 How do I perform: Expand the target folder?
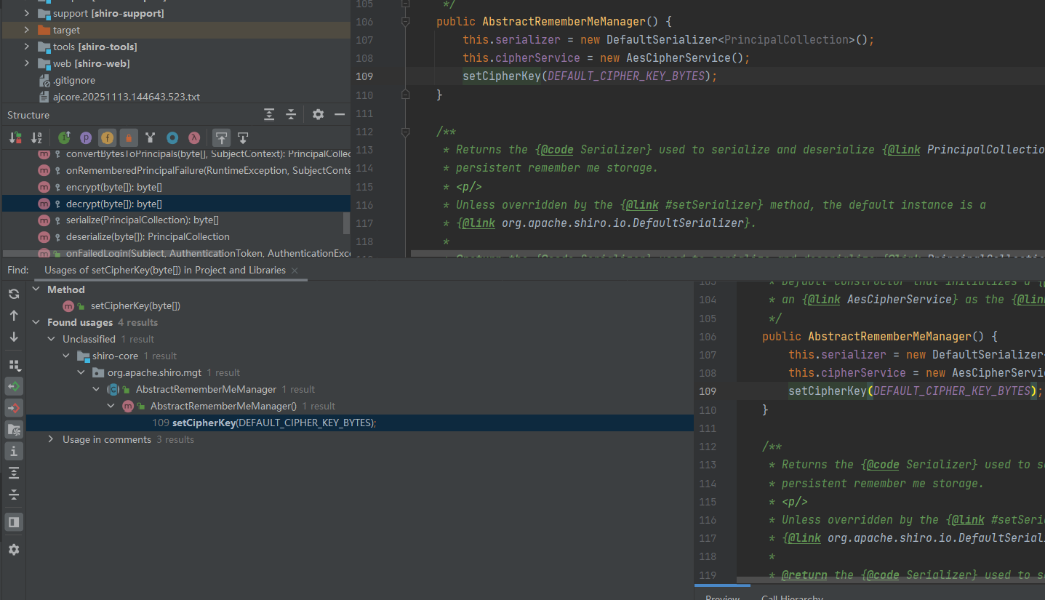pyautogui.click(x=26, y=30)
